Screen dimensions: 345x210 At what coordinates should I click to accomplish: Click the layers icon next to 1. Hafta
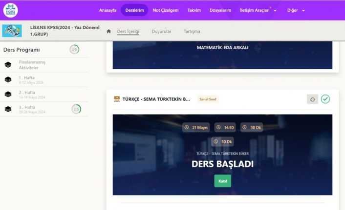pos(8,79)
